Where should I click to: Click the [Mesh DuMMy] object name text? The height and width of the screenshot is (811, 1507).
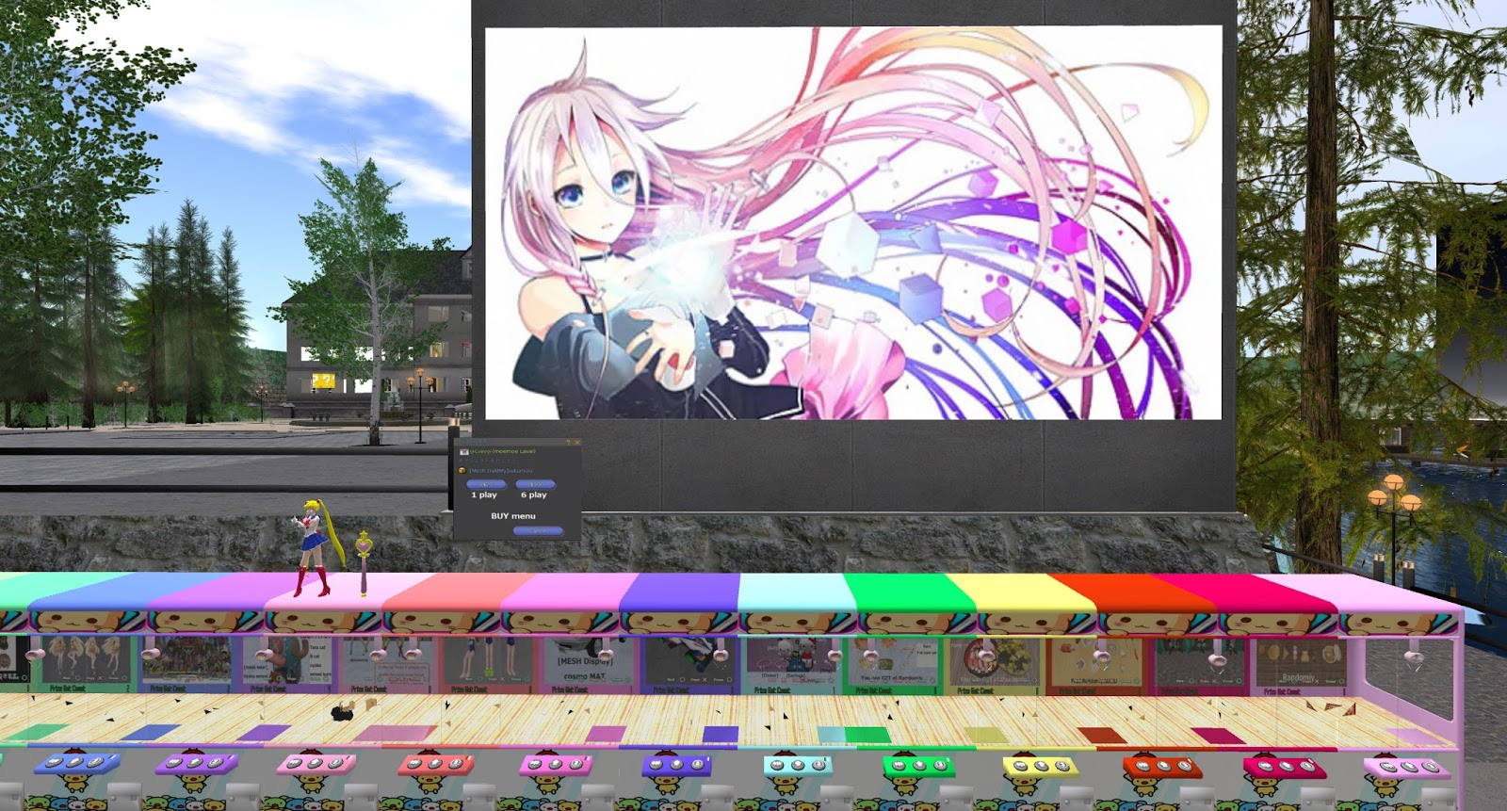tap(501, 471)
